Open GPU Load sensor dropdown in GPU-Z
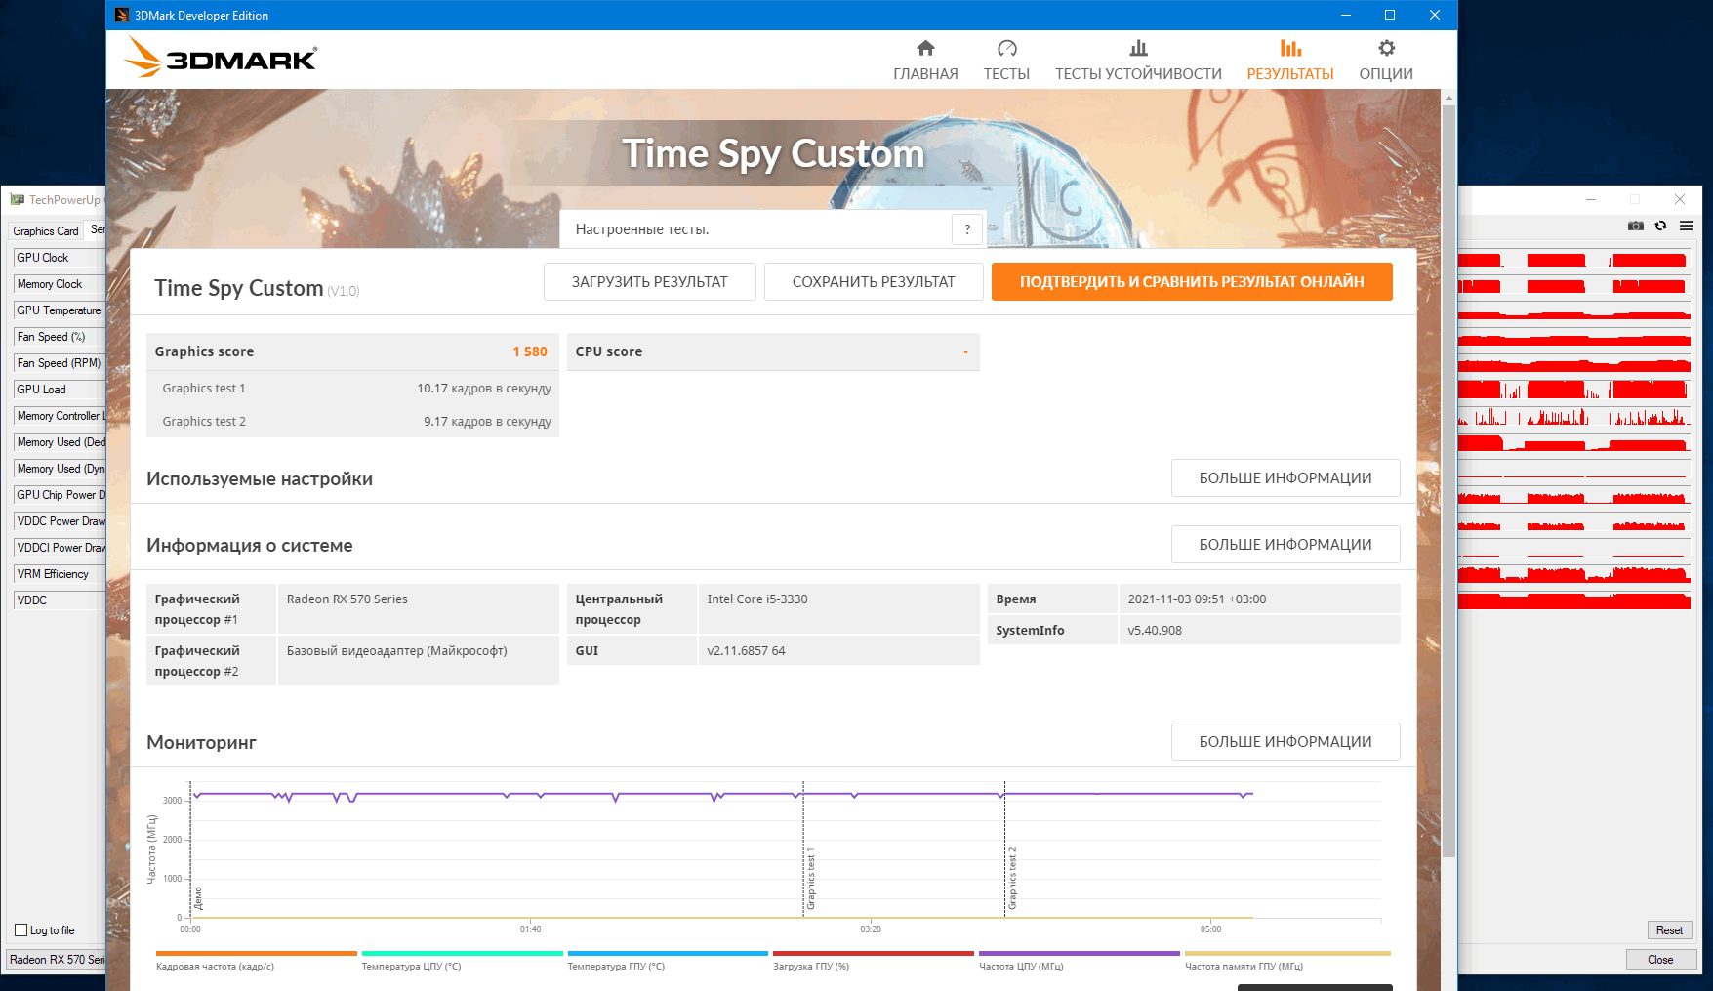 click(59, 390)
